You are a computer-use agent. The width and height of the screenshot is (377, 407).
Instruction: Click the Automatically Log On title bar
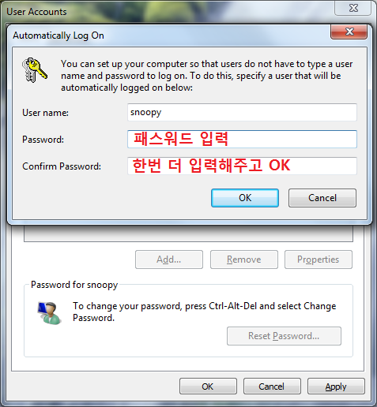click(168, 35)
